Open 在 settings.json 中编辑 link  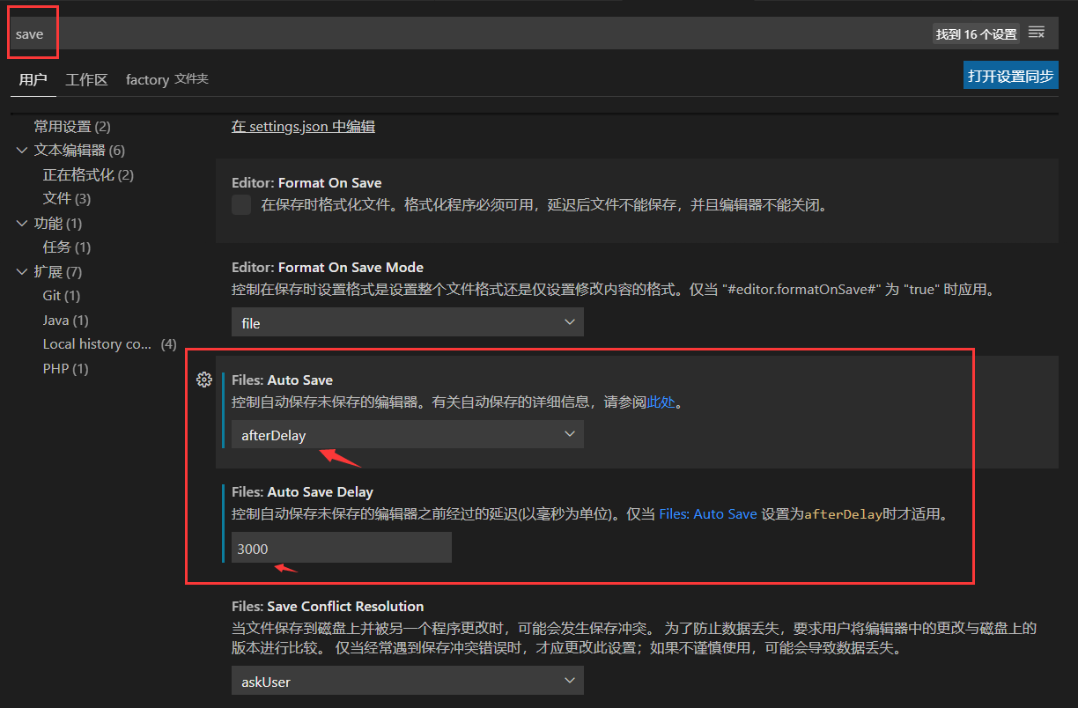(303, 126)
